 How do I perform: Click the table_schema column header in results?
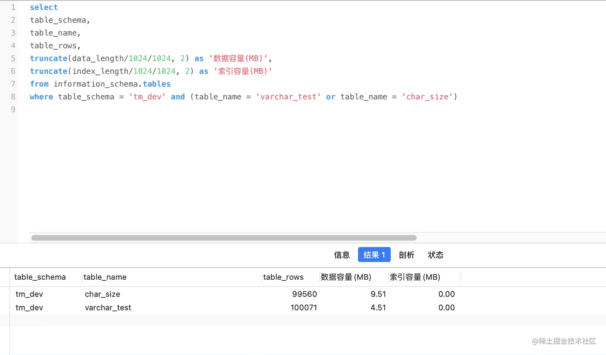click(40, 277)
